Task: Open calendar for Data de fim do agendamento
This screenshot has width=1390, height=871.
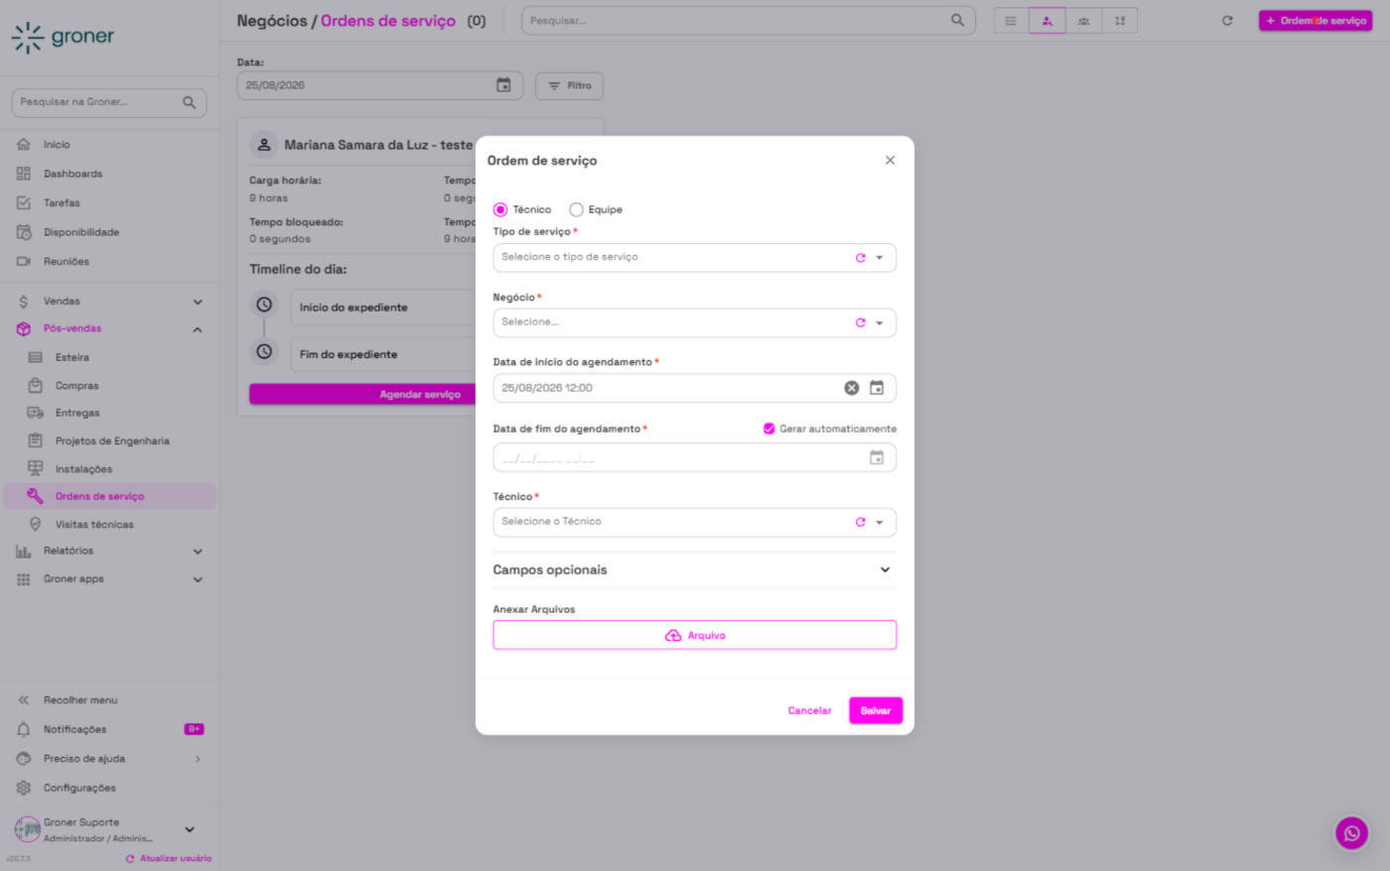Action: [877, 457]
